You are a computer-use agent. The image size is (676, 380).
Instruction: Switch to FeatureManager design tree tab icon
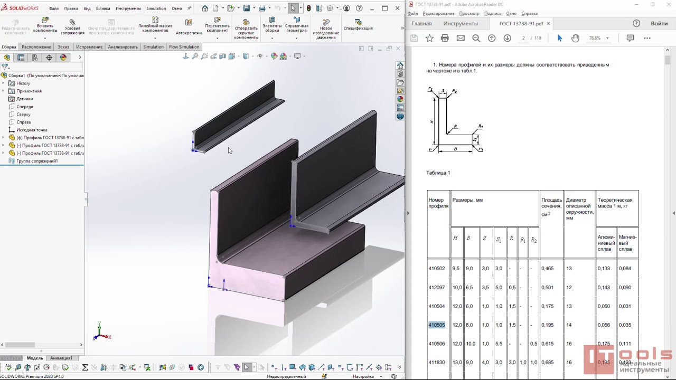[7, 58]
